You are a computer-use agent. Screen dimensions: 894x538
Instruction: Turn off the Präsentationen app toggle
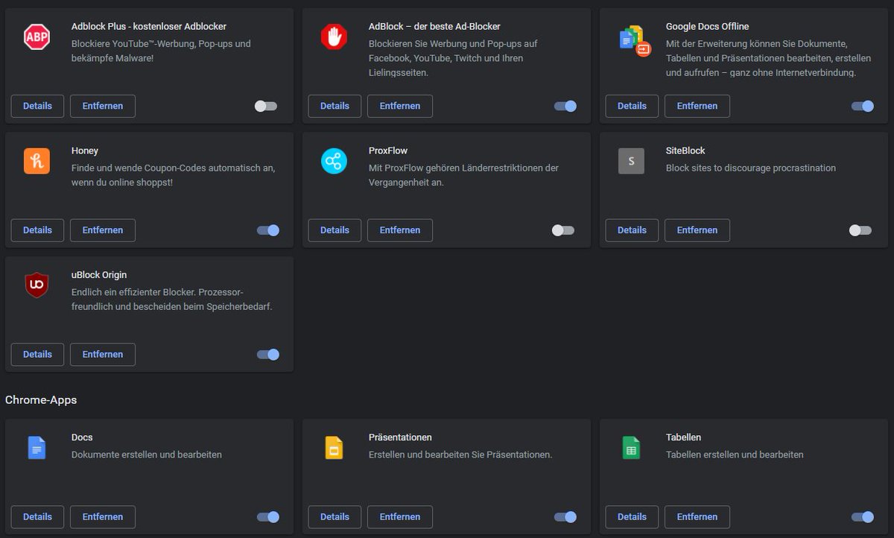click(565, 517)
